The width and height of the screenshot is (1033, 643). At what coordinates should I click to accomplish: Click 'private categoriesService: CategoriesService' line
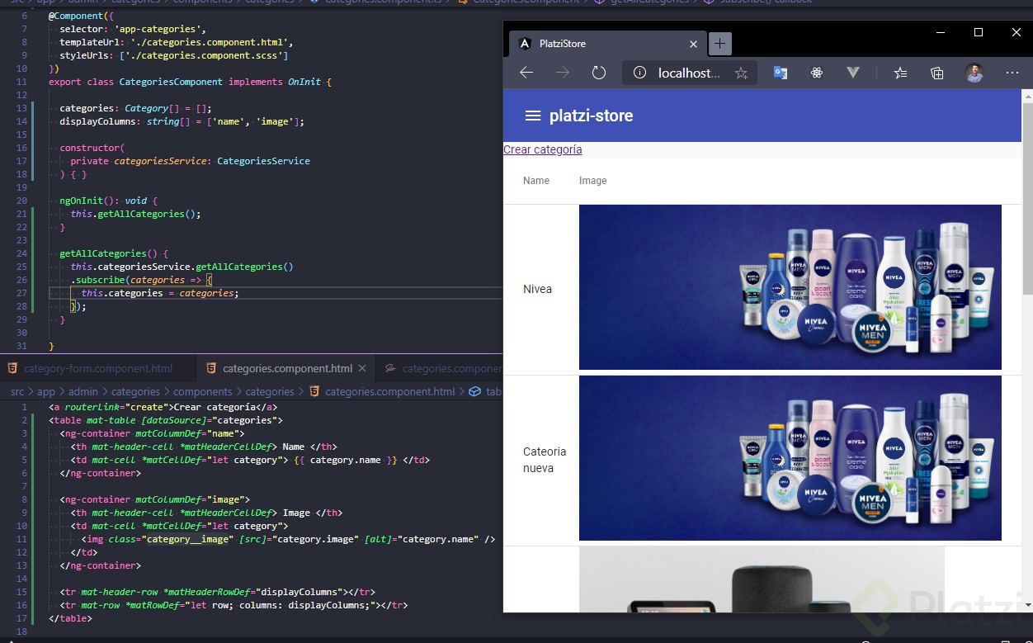[x=190, y=161]
